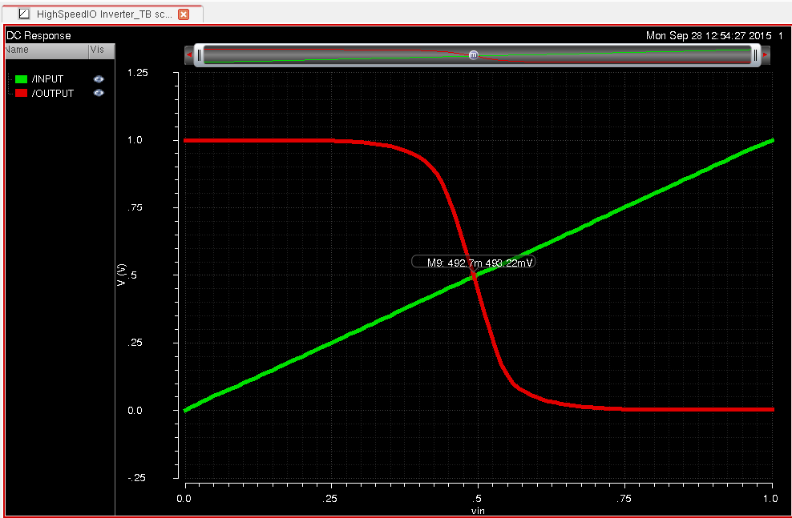Click the DC Response title label
The height and width of the screenshot is (518, 792).
coord(38,35)
